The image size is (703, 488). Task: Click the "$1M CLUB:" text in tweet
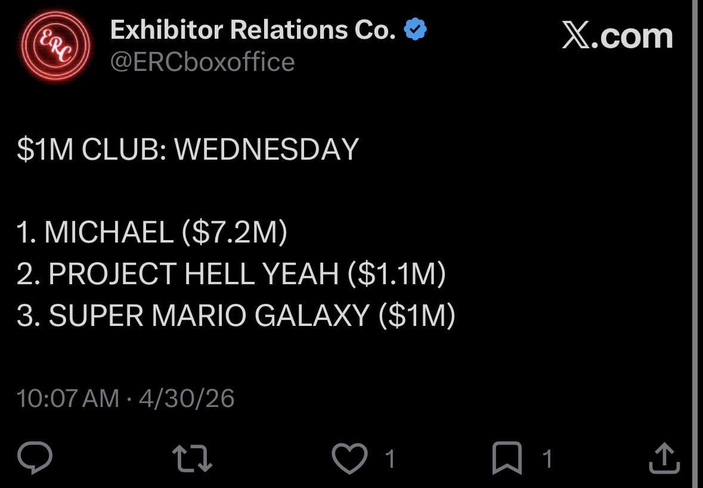tap(91, 150)
